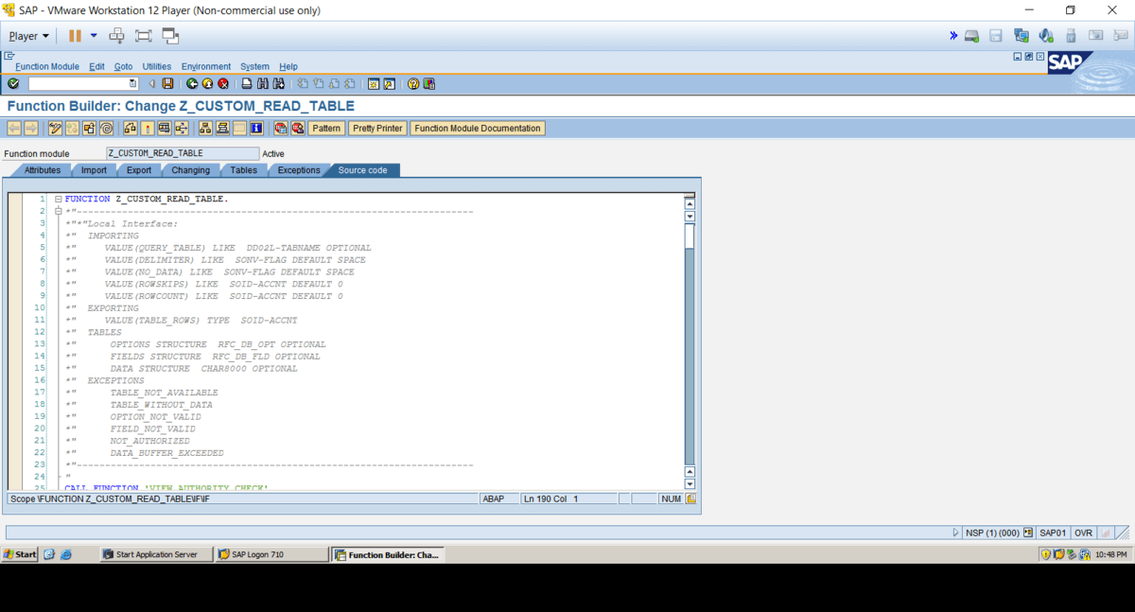Switch to the Import tab
This screenshot has width=1135, height=612.
click(94, 170)
